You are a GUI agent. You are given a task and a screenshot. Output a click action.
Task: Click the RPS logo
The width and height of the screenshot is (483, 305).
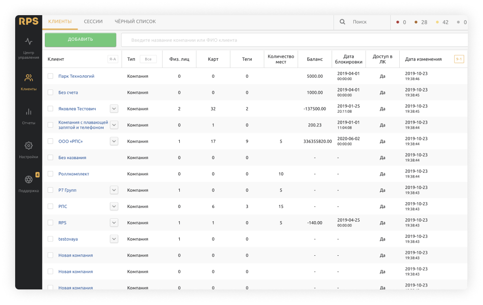tap(28, 21)
